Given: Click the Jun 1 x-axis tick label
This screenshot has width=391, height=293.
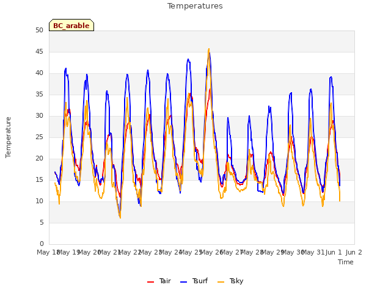Looking at the screenshot, I should click(334, 252).
